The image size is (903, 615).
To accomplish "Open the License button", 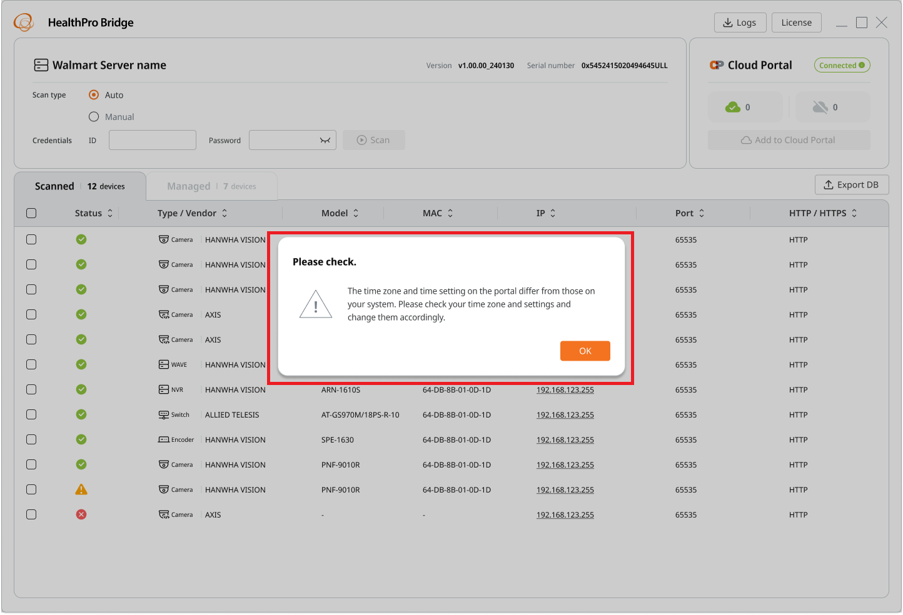I will 797,22.
